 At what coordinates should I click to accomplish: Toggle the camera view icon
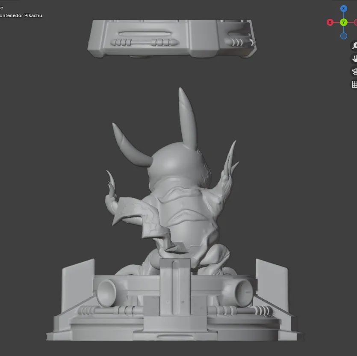[x=354, y=71]
